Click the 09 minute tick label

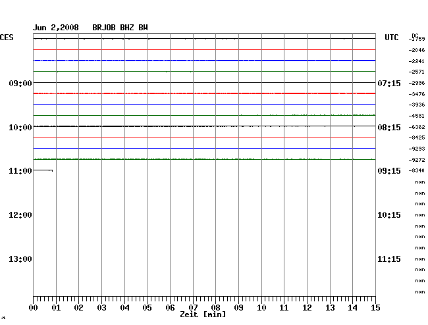click(x=238, y=308)
